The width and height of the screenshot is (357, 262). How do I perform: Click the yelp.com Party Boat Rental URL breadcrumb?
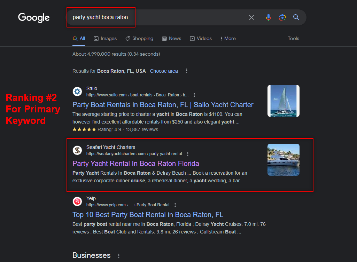(128, 205)
